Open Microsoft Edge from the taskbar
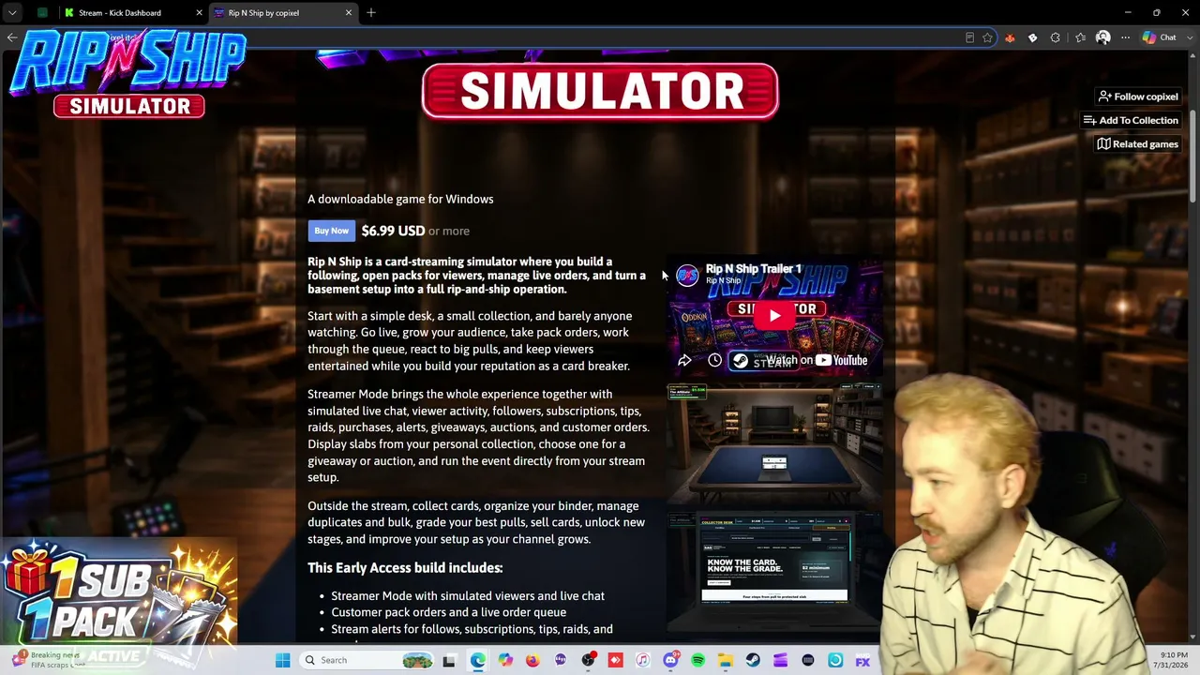 pyautogui.click(x=477, y=660)
